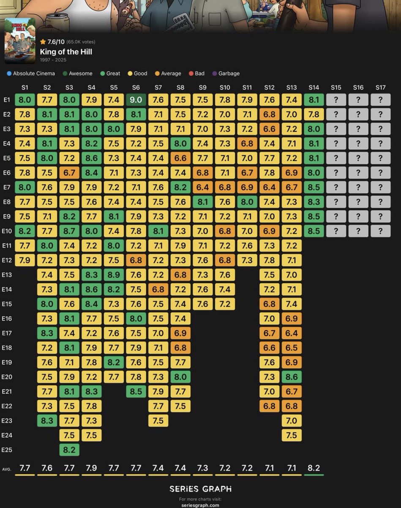401x508 pixels.
Task: Click the S2 E23 cell rated 8.3
Action: (x=47, y=420)
